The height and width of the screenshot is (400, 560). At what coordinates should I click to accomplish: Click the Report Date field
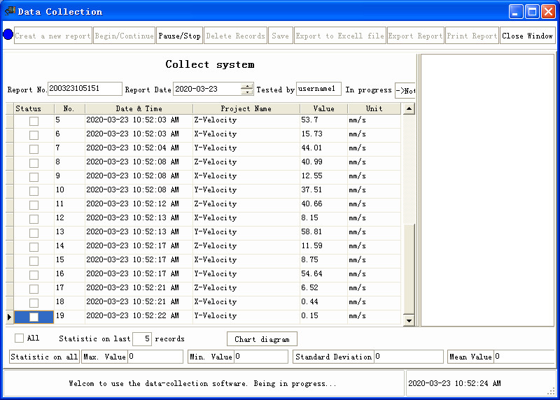[207, 90]
